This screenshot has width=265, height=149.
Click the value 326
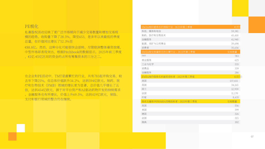(x=236, y=114)
